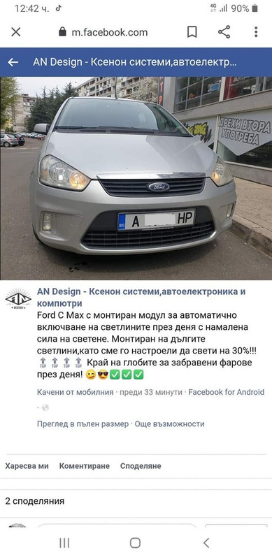The height and width of the screenshot is (559, 272).
Task: Tap the Споделяне share button
Action: click(141, 466)
